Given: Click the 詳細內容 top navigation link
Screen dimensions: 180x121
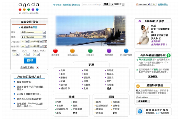Looking at the screenshot, I should 76,5.
